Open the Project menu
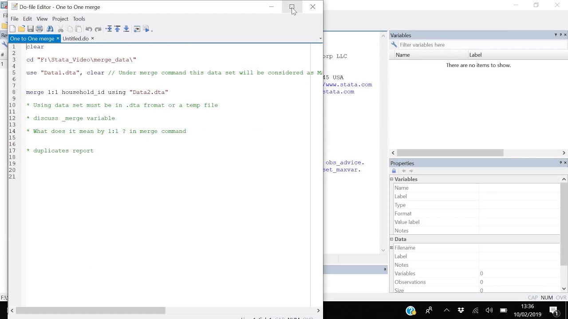The width and height of the screenshot is (568, 319). point(60,19)
